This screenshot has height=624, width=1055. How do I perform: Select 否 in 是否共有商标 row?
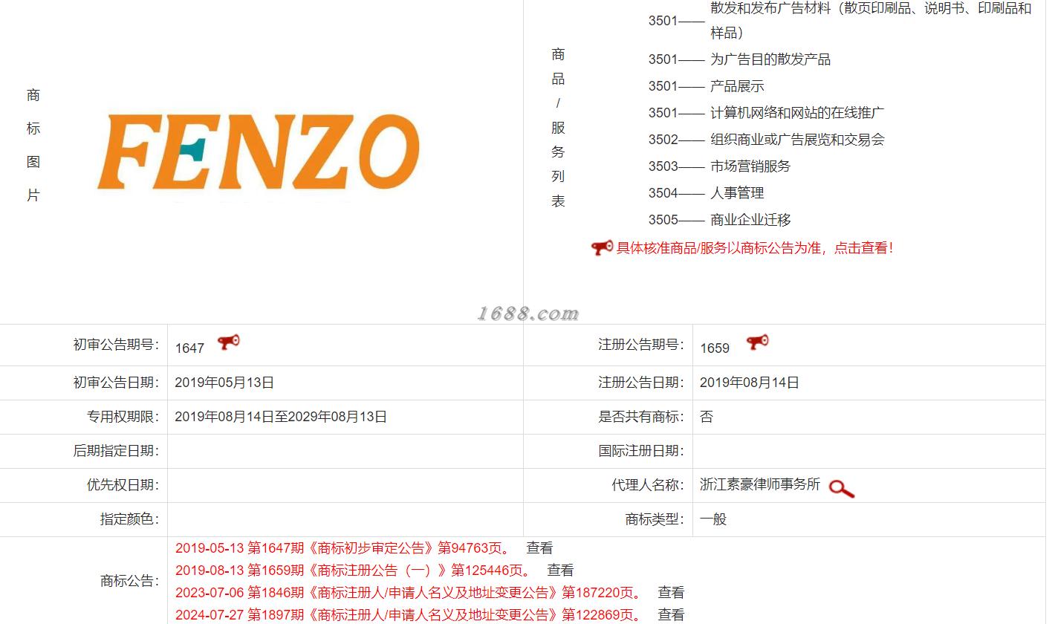coord(707,417)
